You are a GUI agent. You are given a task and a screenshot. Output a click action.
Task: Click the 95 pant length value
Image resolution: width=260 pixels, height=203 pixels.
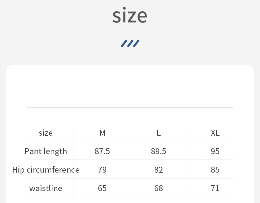click(x=215, y=152)
